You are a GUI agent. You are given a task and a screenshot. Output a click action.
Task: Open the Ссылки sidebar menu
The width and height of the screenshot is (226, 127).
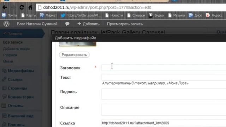(12, 79)
